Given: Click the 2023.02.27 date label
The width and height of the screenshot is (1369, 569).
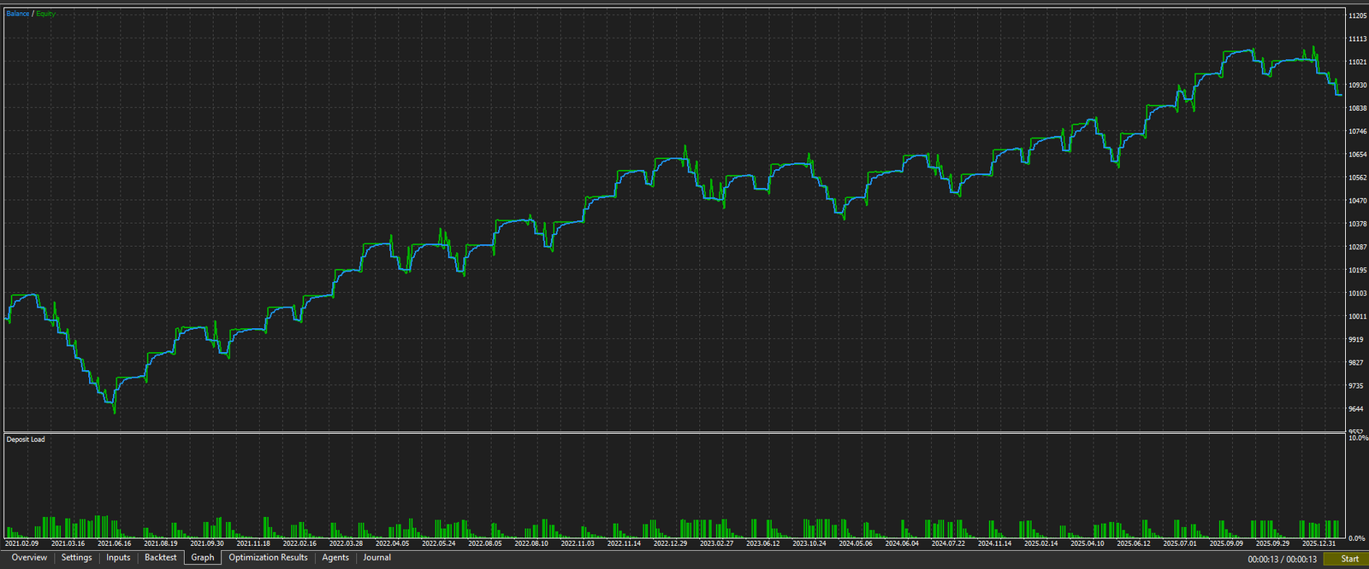Looking at the screenshot, I should 716,543.
